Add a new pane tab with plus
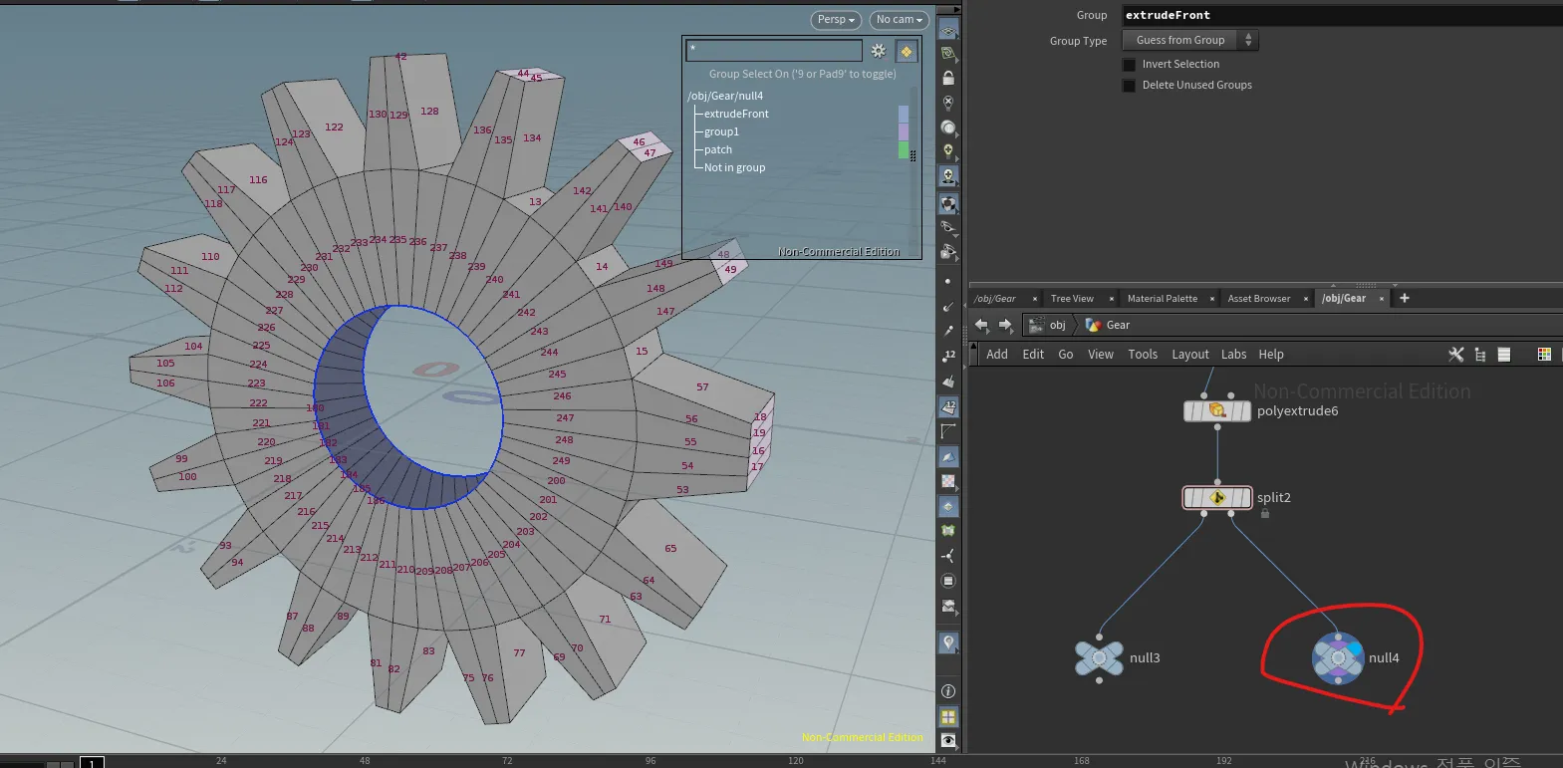The height and width of the screenshot is (768, 1563). (x=1405, y=298)
